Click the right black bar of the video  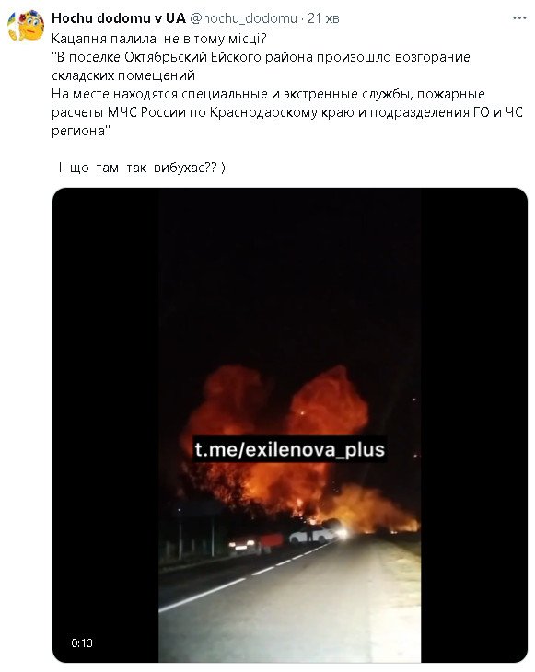click(x=474, y=425)
